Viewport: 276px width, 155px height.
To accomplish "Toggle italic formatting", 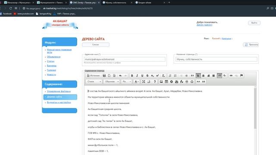I will [137, 76].
